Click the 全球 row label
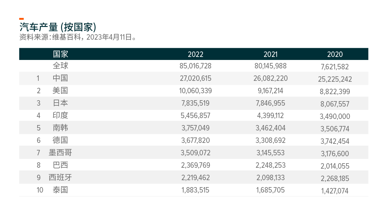 [x=60, y=65]
